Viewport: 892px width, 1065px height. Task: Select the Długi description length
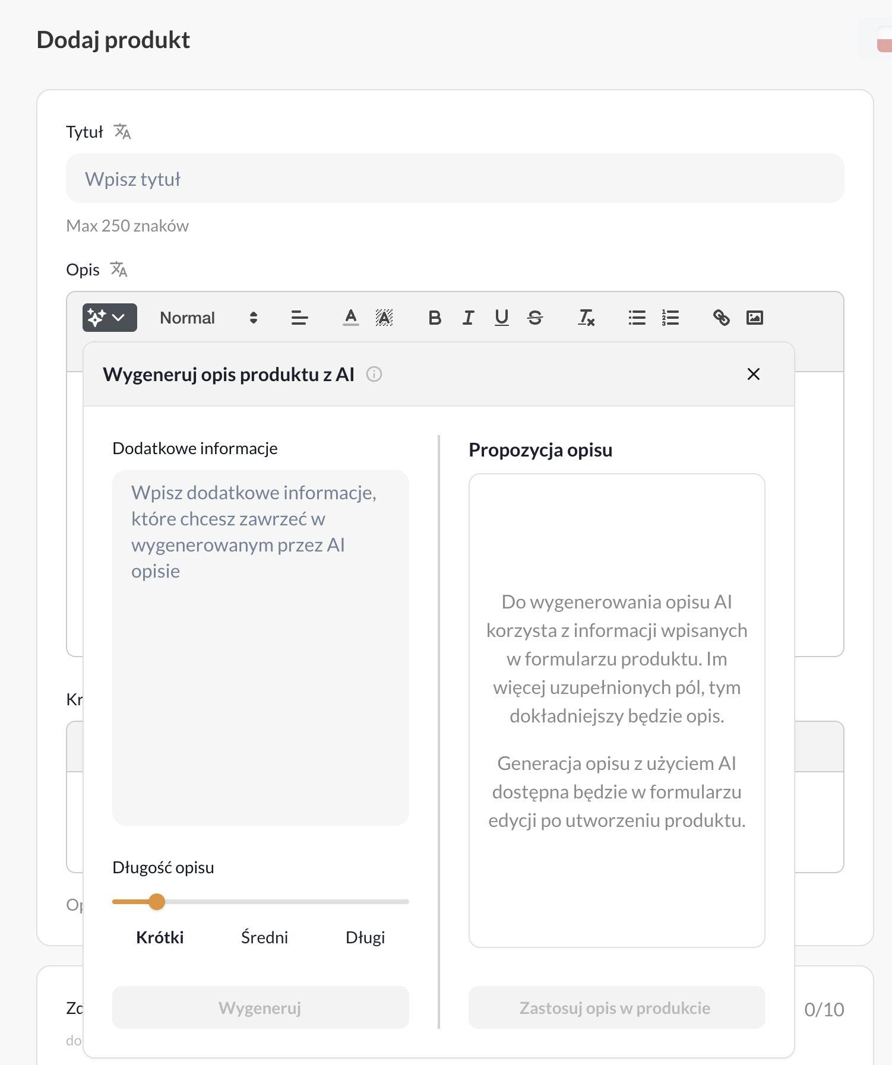click(x=365, y=937)
